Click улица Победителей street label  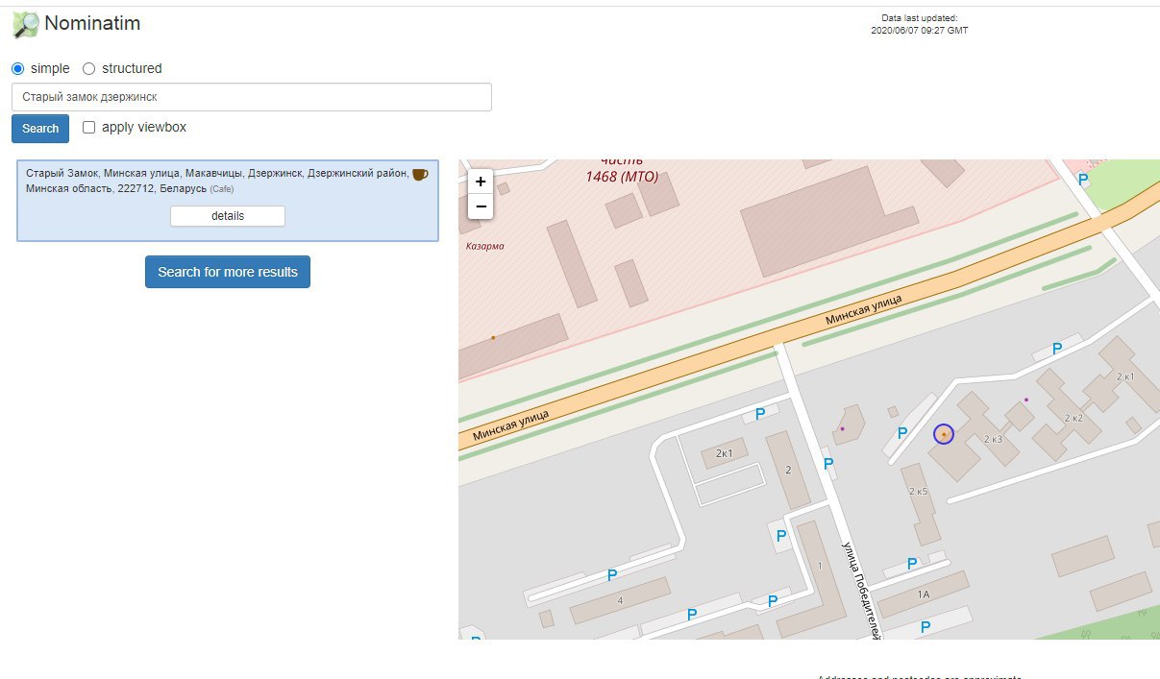(x=861, y=589)
